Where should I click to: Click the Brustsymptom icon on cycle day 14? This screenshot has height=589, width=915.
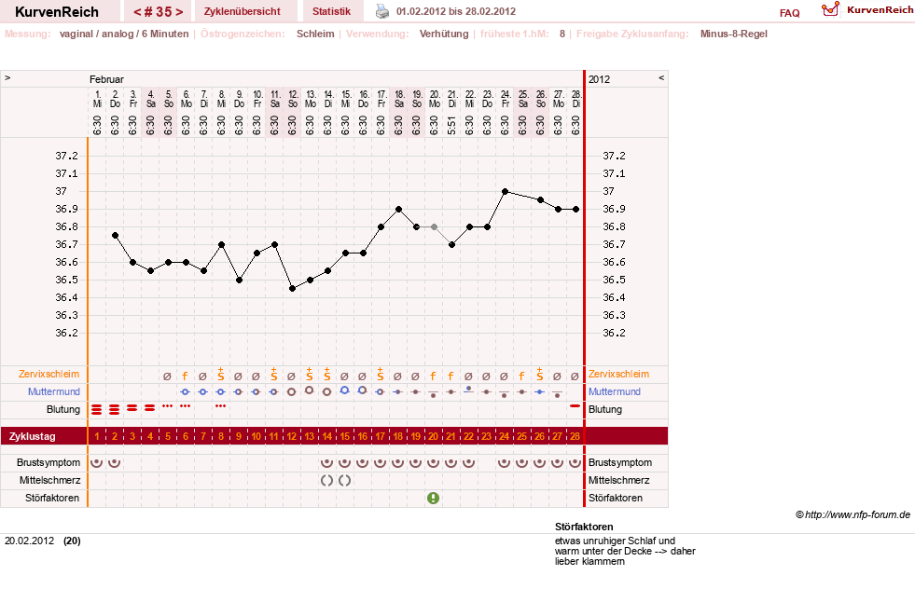(326, 462)
